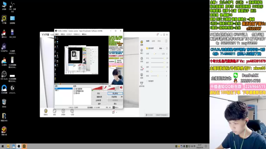The width and height of the screenshot is (266, 149).
Task: Click the OBS 设定 settings button
Action: pos(99,93)
